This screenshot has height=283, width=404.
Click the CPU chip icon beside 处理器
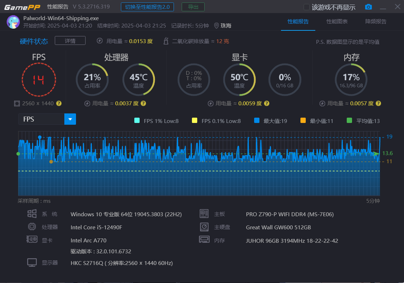pyautogui.click(x=32, y=226)
